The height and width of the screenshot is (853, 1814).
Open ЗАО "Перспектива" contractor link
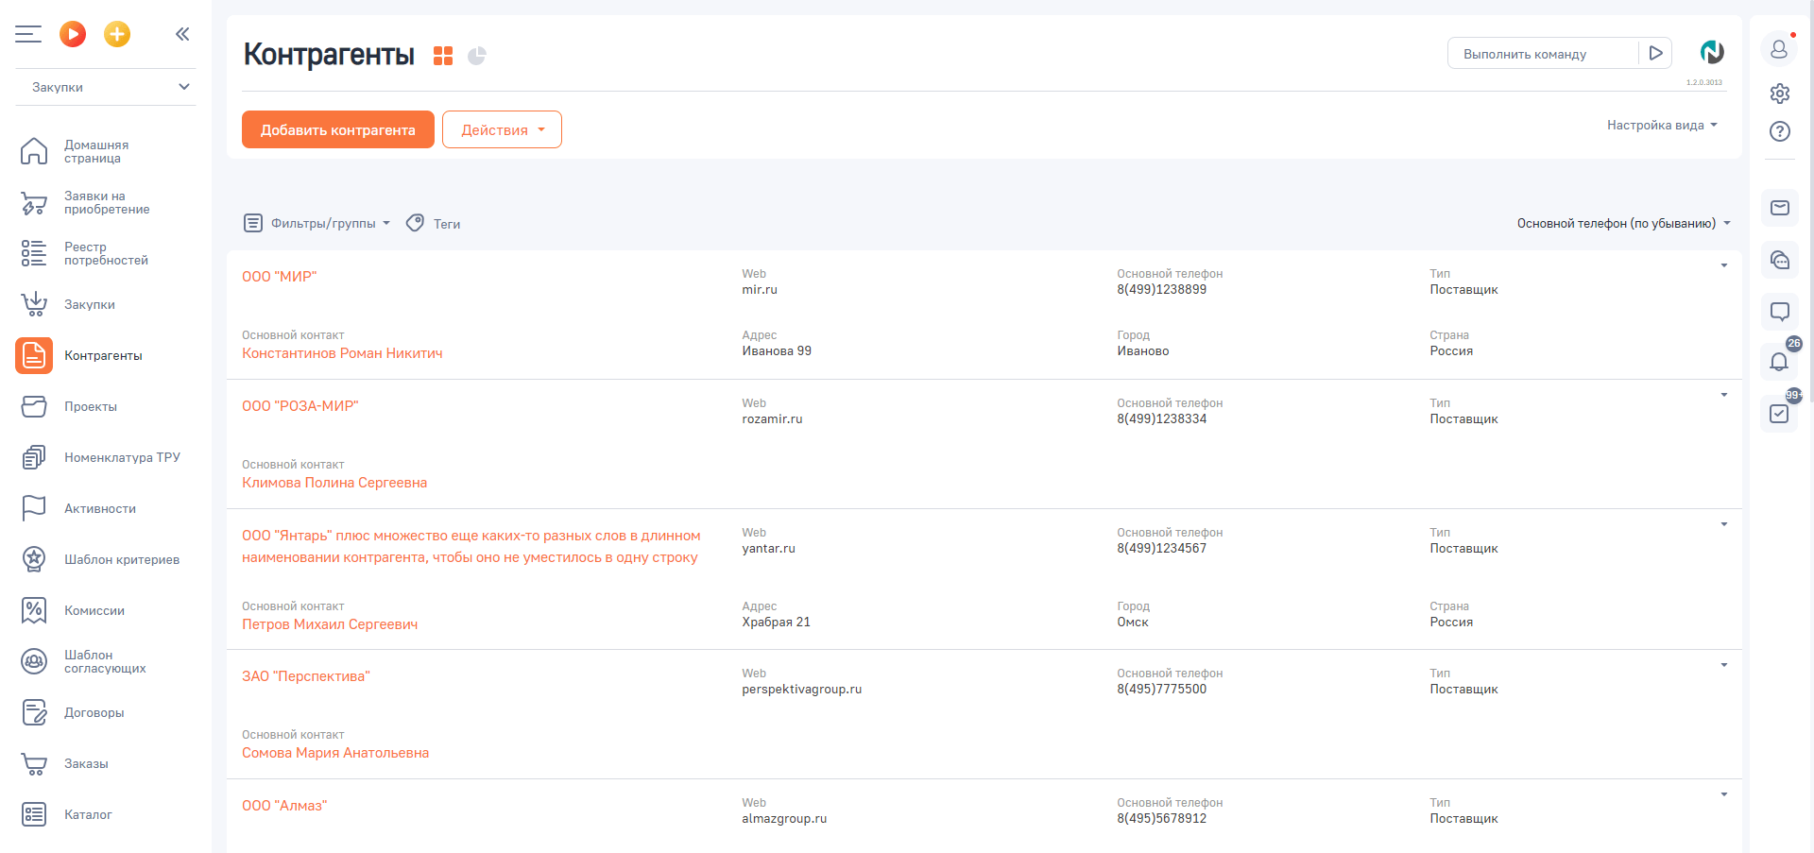point(306,676)
